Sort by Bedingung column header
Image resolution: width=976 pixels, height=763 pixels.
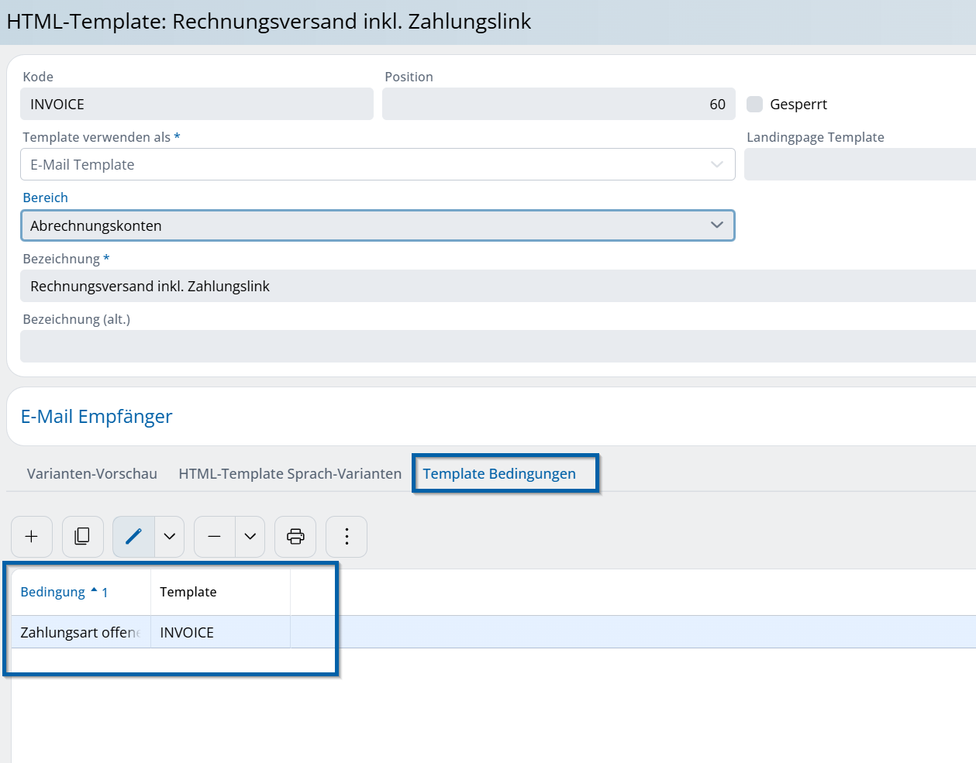[x=53, y=593]
